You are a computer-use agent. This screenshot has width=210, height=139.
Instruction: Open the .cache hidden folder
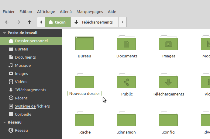coord(84,120)
